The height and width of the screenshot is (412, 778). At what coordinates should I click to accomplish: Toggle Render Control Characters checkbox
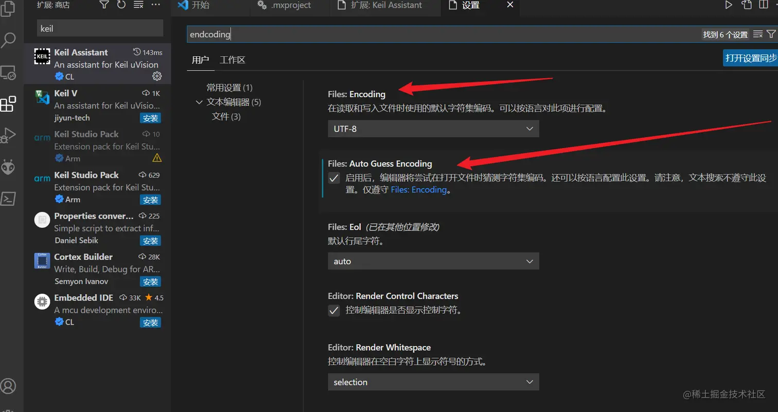click(x=334, y=311)
